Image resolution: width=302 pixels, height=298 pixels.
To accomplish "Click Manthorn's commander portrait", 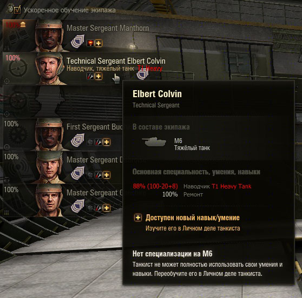I will [x=50, y=36].
